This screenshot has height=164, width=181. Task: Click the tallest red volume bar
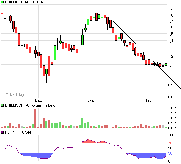[x=35, y=118]
